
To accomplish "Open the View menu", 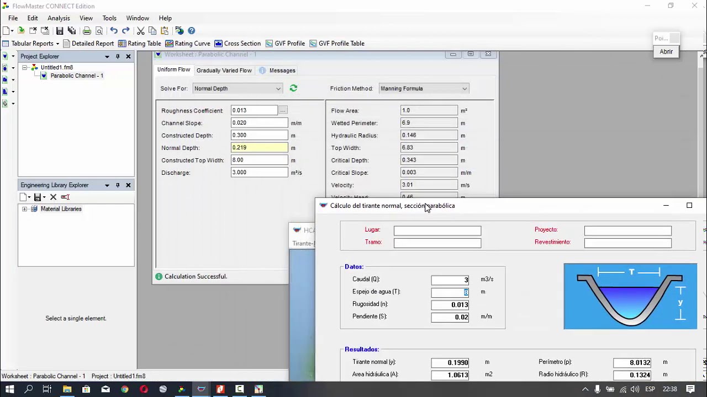I will (86, 18).
